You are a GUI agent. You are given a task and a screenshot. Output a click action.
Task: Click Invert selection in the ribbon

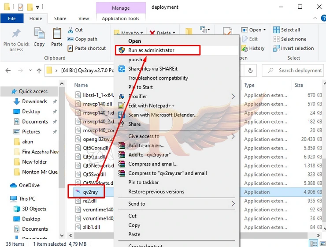(x=276, y=49)
